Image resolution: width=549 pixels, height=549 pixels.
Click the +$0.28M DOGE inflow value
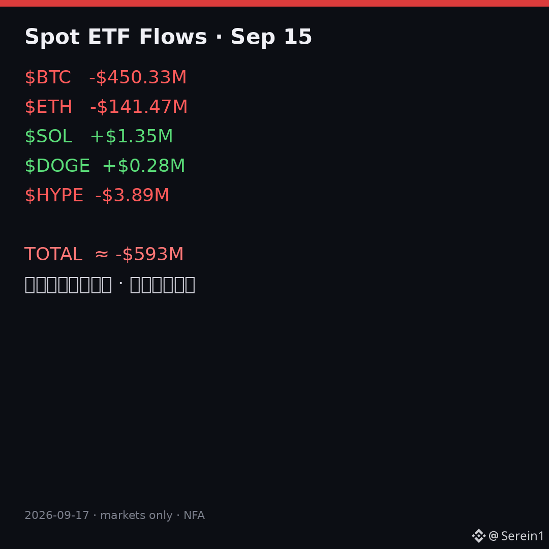pyautogui.click(x=143, y=165)
